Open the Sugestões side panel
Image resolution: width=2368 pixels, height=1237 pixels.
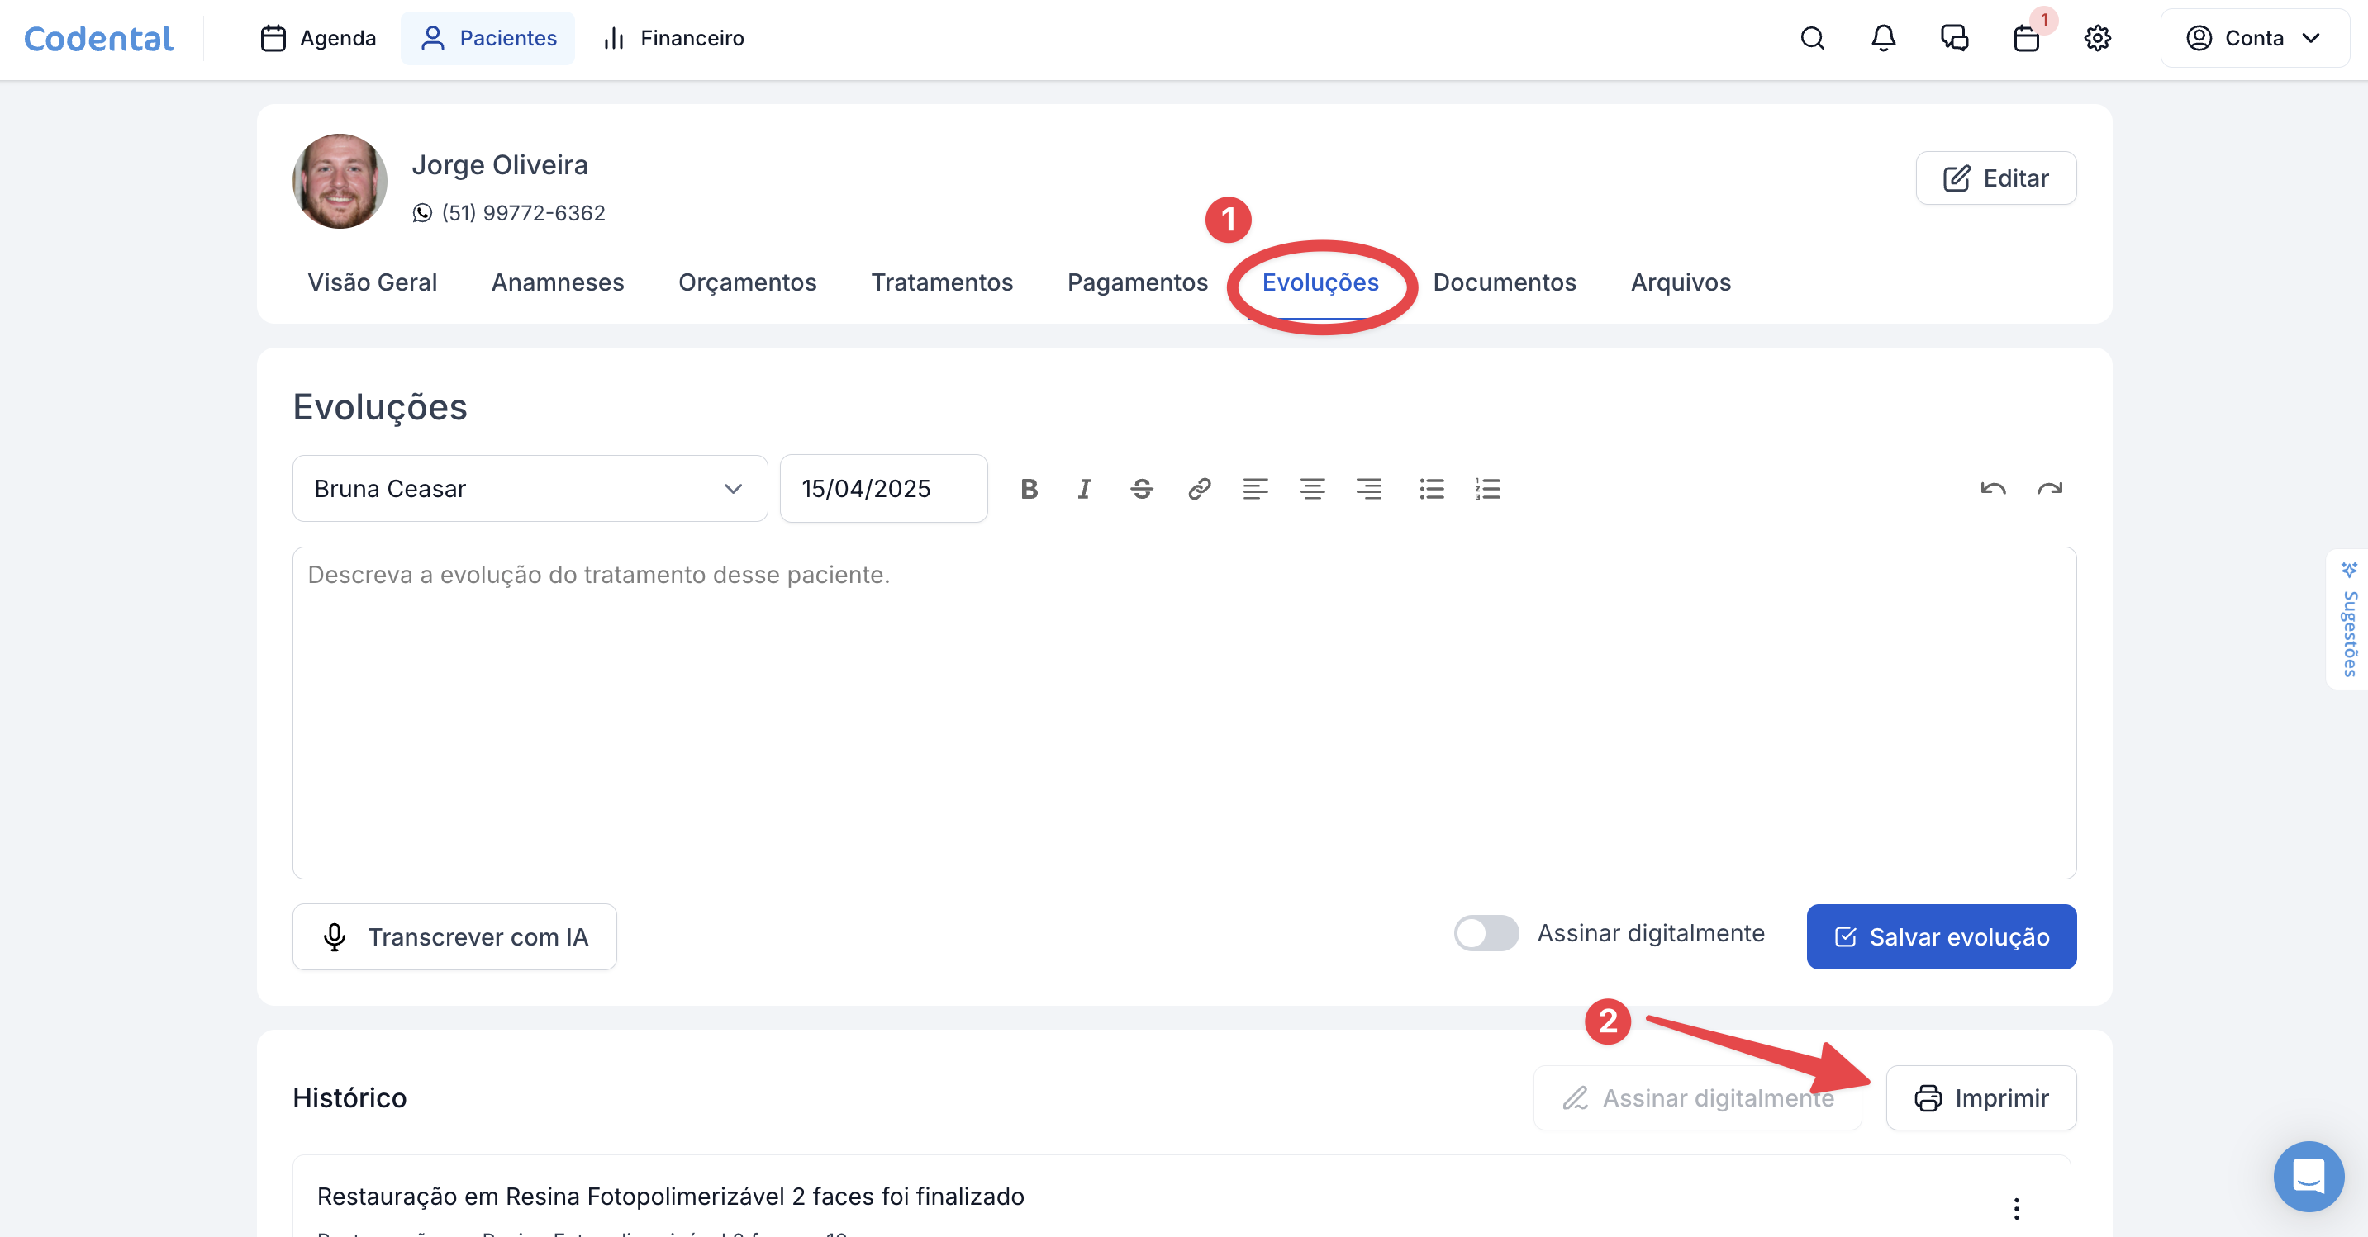(x=2350, y=620)
